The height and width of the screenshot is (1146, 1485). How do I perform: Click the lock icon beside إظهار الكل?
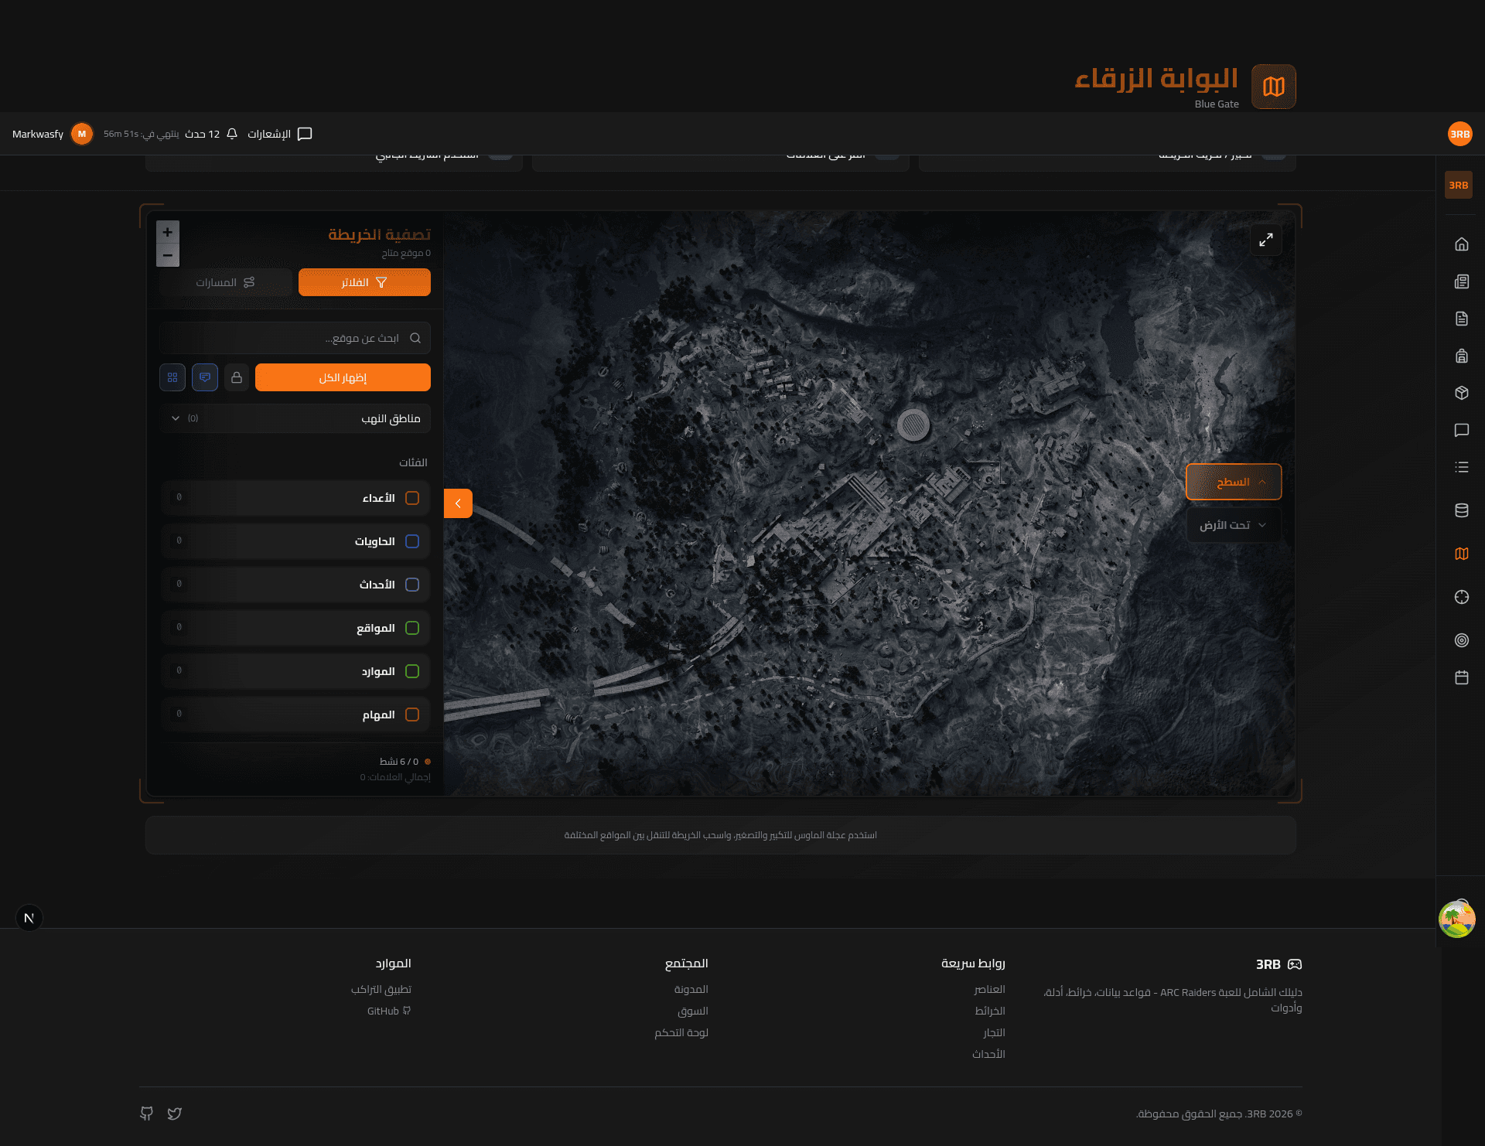click(237, 377)
